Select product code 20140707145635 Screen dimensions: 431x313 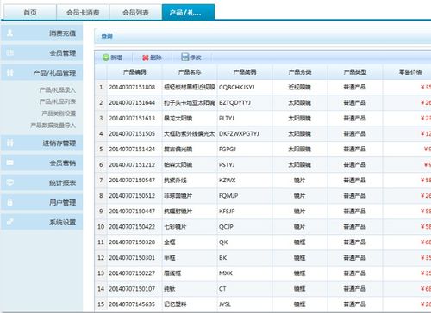(132, 304)
